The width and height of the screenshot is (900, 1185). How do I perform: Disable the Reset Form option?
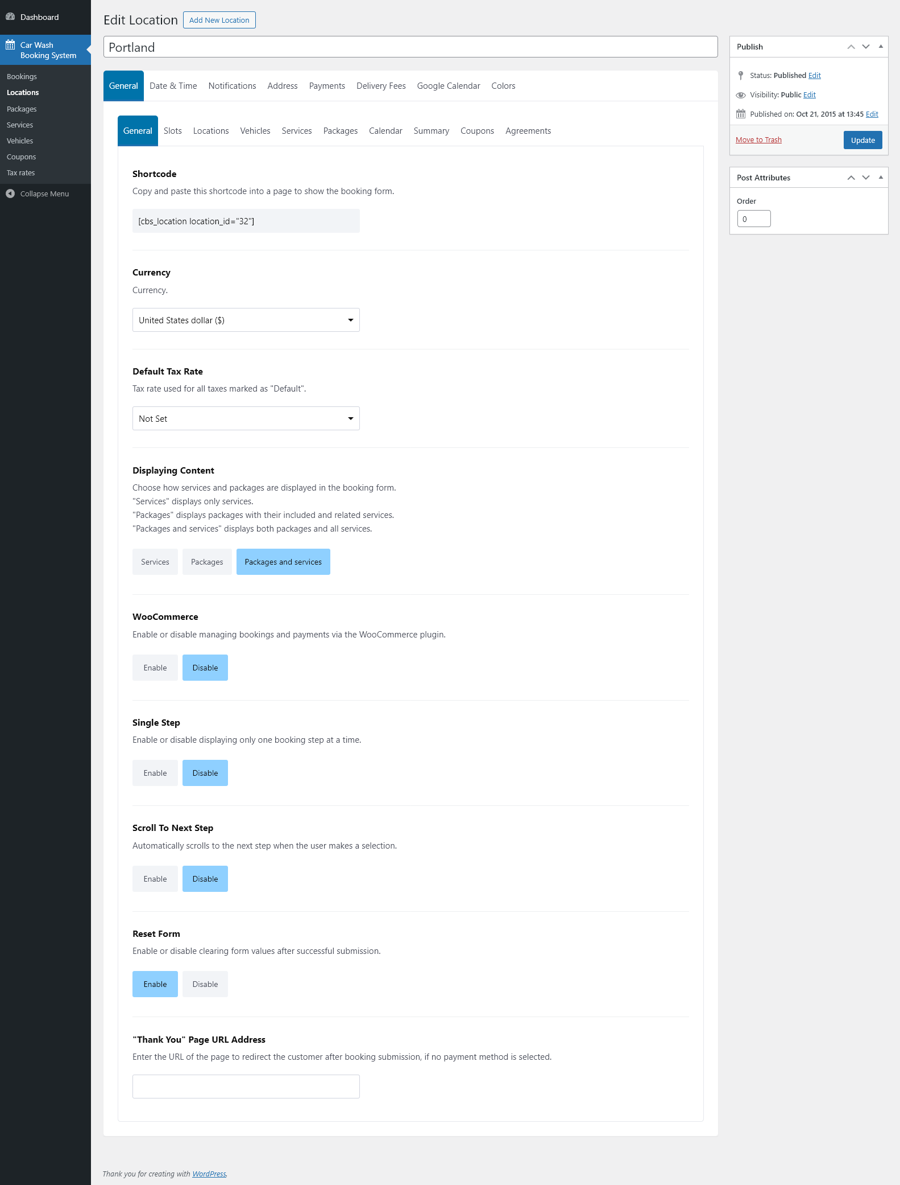tap(205, 984)
